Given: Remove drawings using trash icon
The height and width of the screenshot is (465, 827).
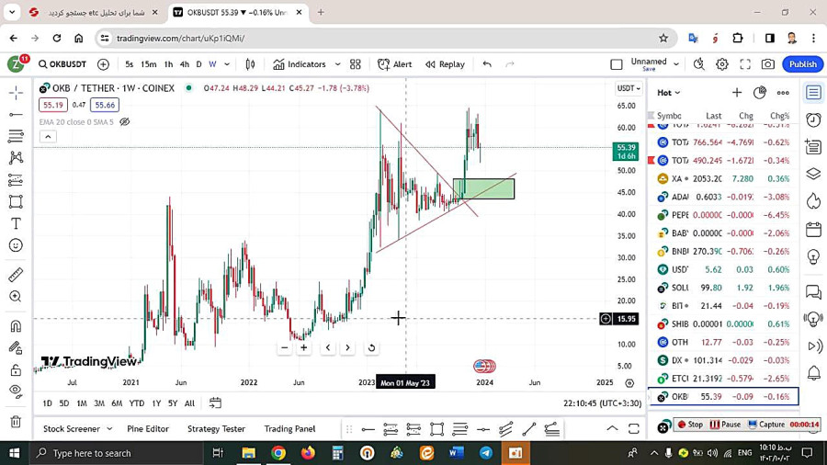Looking at the screenshot, I should coord(16,421).
